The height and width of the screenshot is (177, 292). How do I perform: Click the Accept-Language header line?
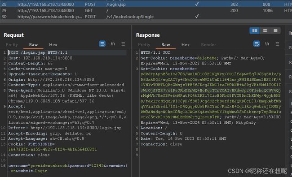point(46,139)
